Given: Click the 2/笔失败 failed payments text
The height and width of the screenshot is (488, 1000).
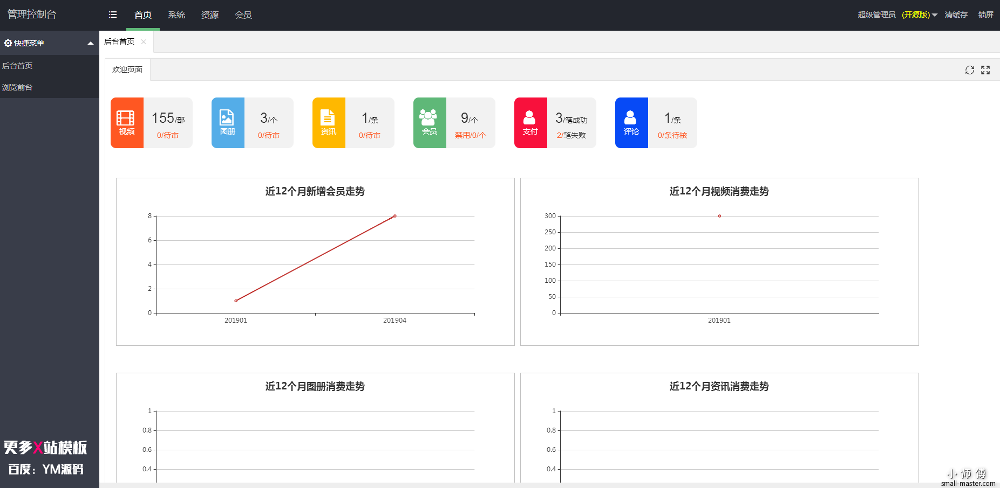Looking at the screenshot, I should (x=572, y=135).
